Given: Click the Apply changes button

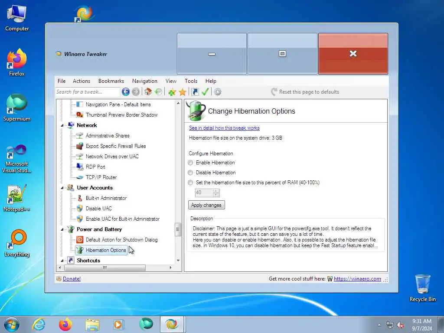Looking at the screenshot, I should [206, 205].
